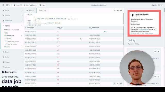This screenshot has height=92, width=165.
Task: Expand the Syntax sidebar section
Action: (12, 62)
